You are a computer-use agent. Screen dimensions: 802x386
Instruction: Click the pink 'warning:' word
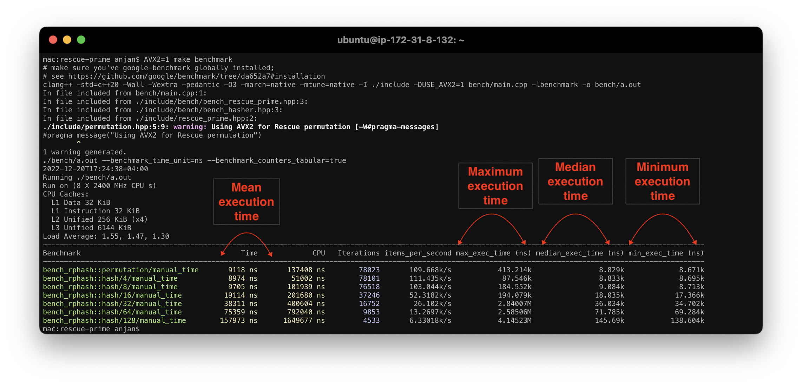190,127
